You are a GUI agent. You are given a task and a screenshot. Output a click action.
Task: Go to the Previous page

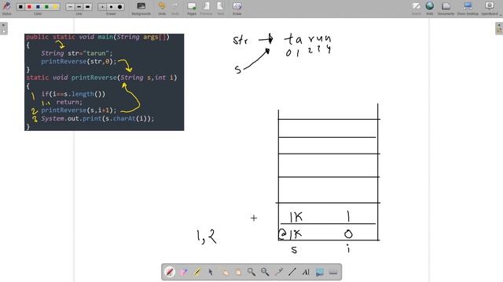(x=206, y=8)
